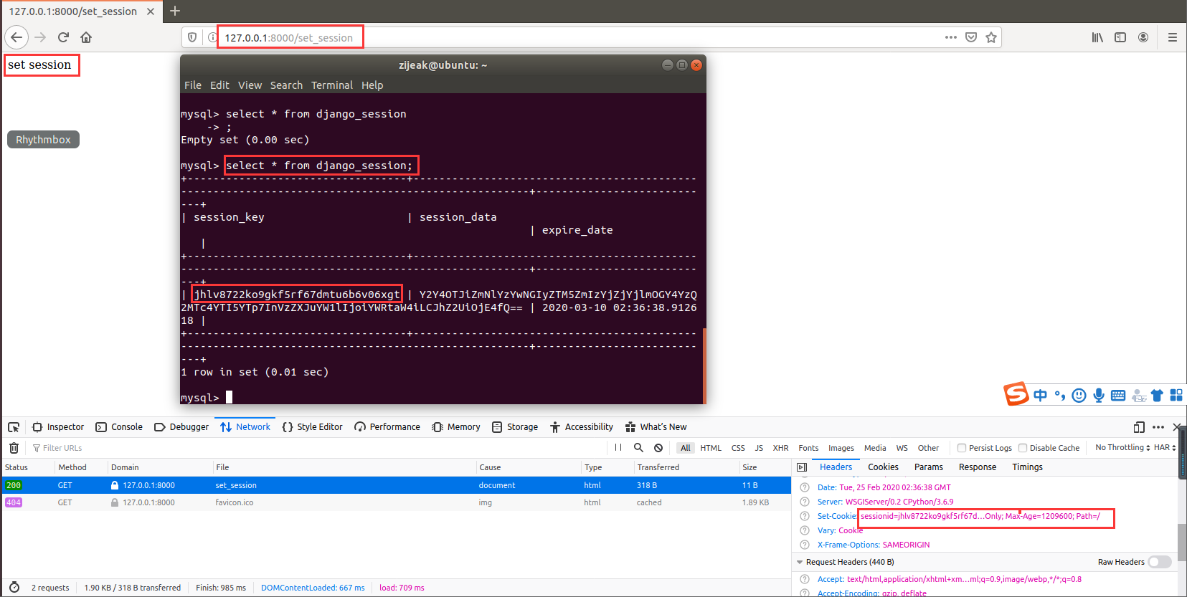Viewport: 1187px width, 597px height.
Task: Open the Firefox hamburger menu
Action: [x=1173, y=37]
